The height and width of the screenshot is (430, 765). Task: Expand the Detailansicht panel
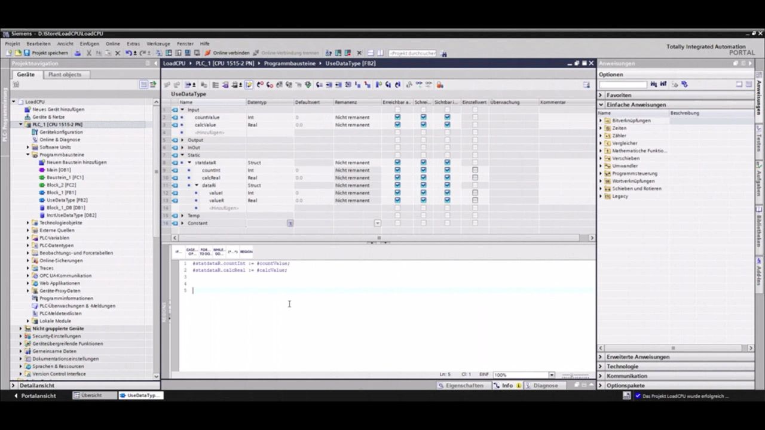pos(13,386)
